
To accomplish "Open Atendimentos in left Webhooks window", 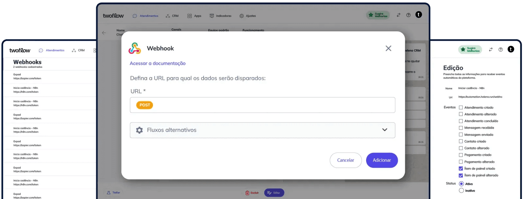I will 52,50.
